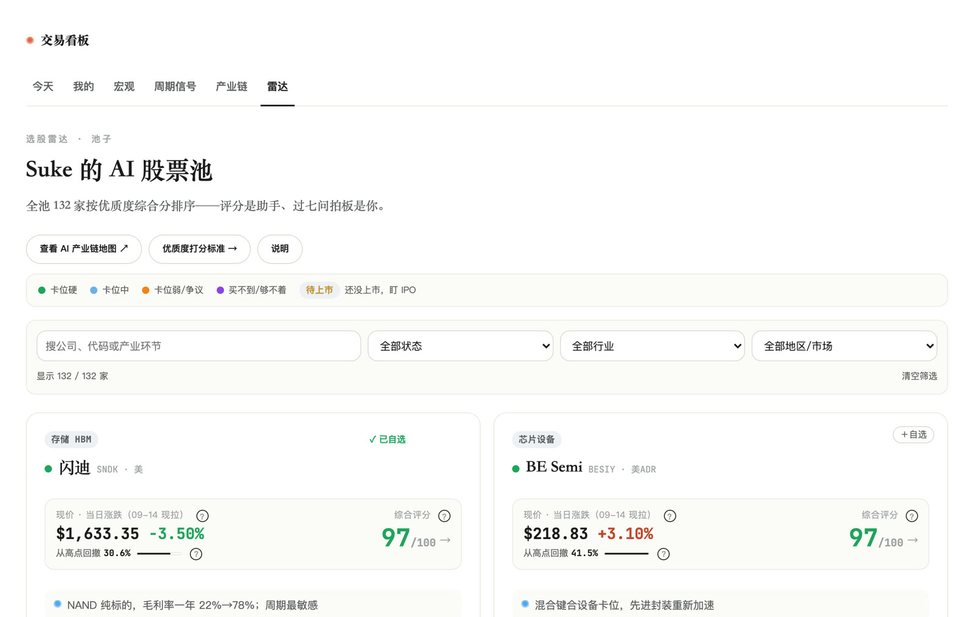This screenshot has height=617, width=974.
Task: Click arrow next to BE Semi 97/100 score
Action: [x=913, y=540]
